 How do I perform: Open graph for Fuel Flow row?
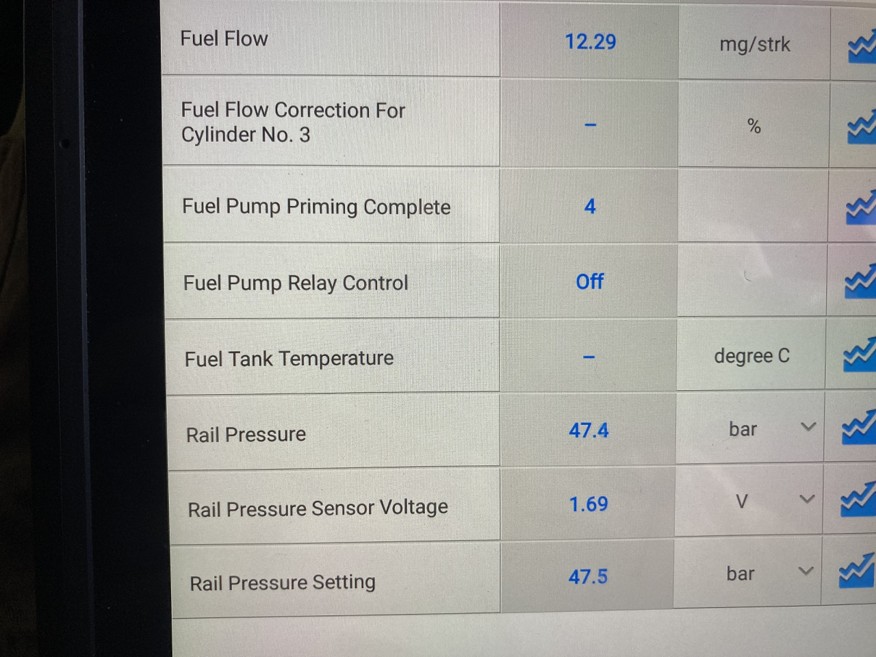[862, 47]
